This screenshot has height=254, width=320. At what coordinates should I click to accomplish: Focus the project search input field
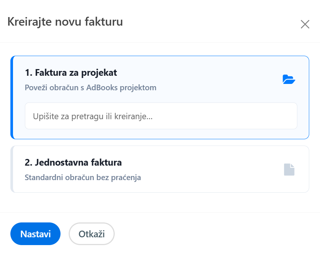tap(161, 116)
